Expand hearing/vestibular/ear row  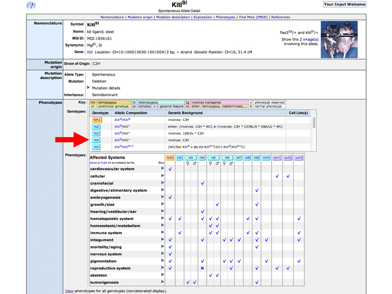(163, 211)
